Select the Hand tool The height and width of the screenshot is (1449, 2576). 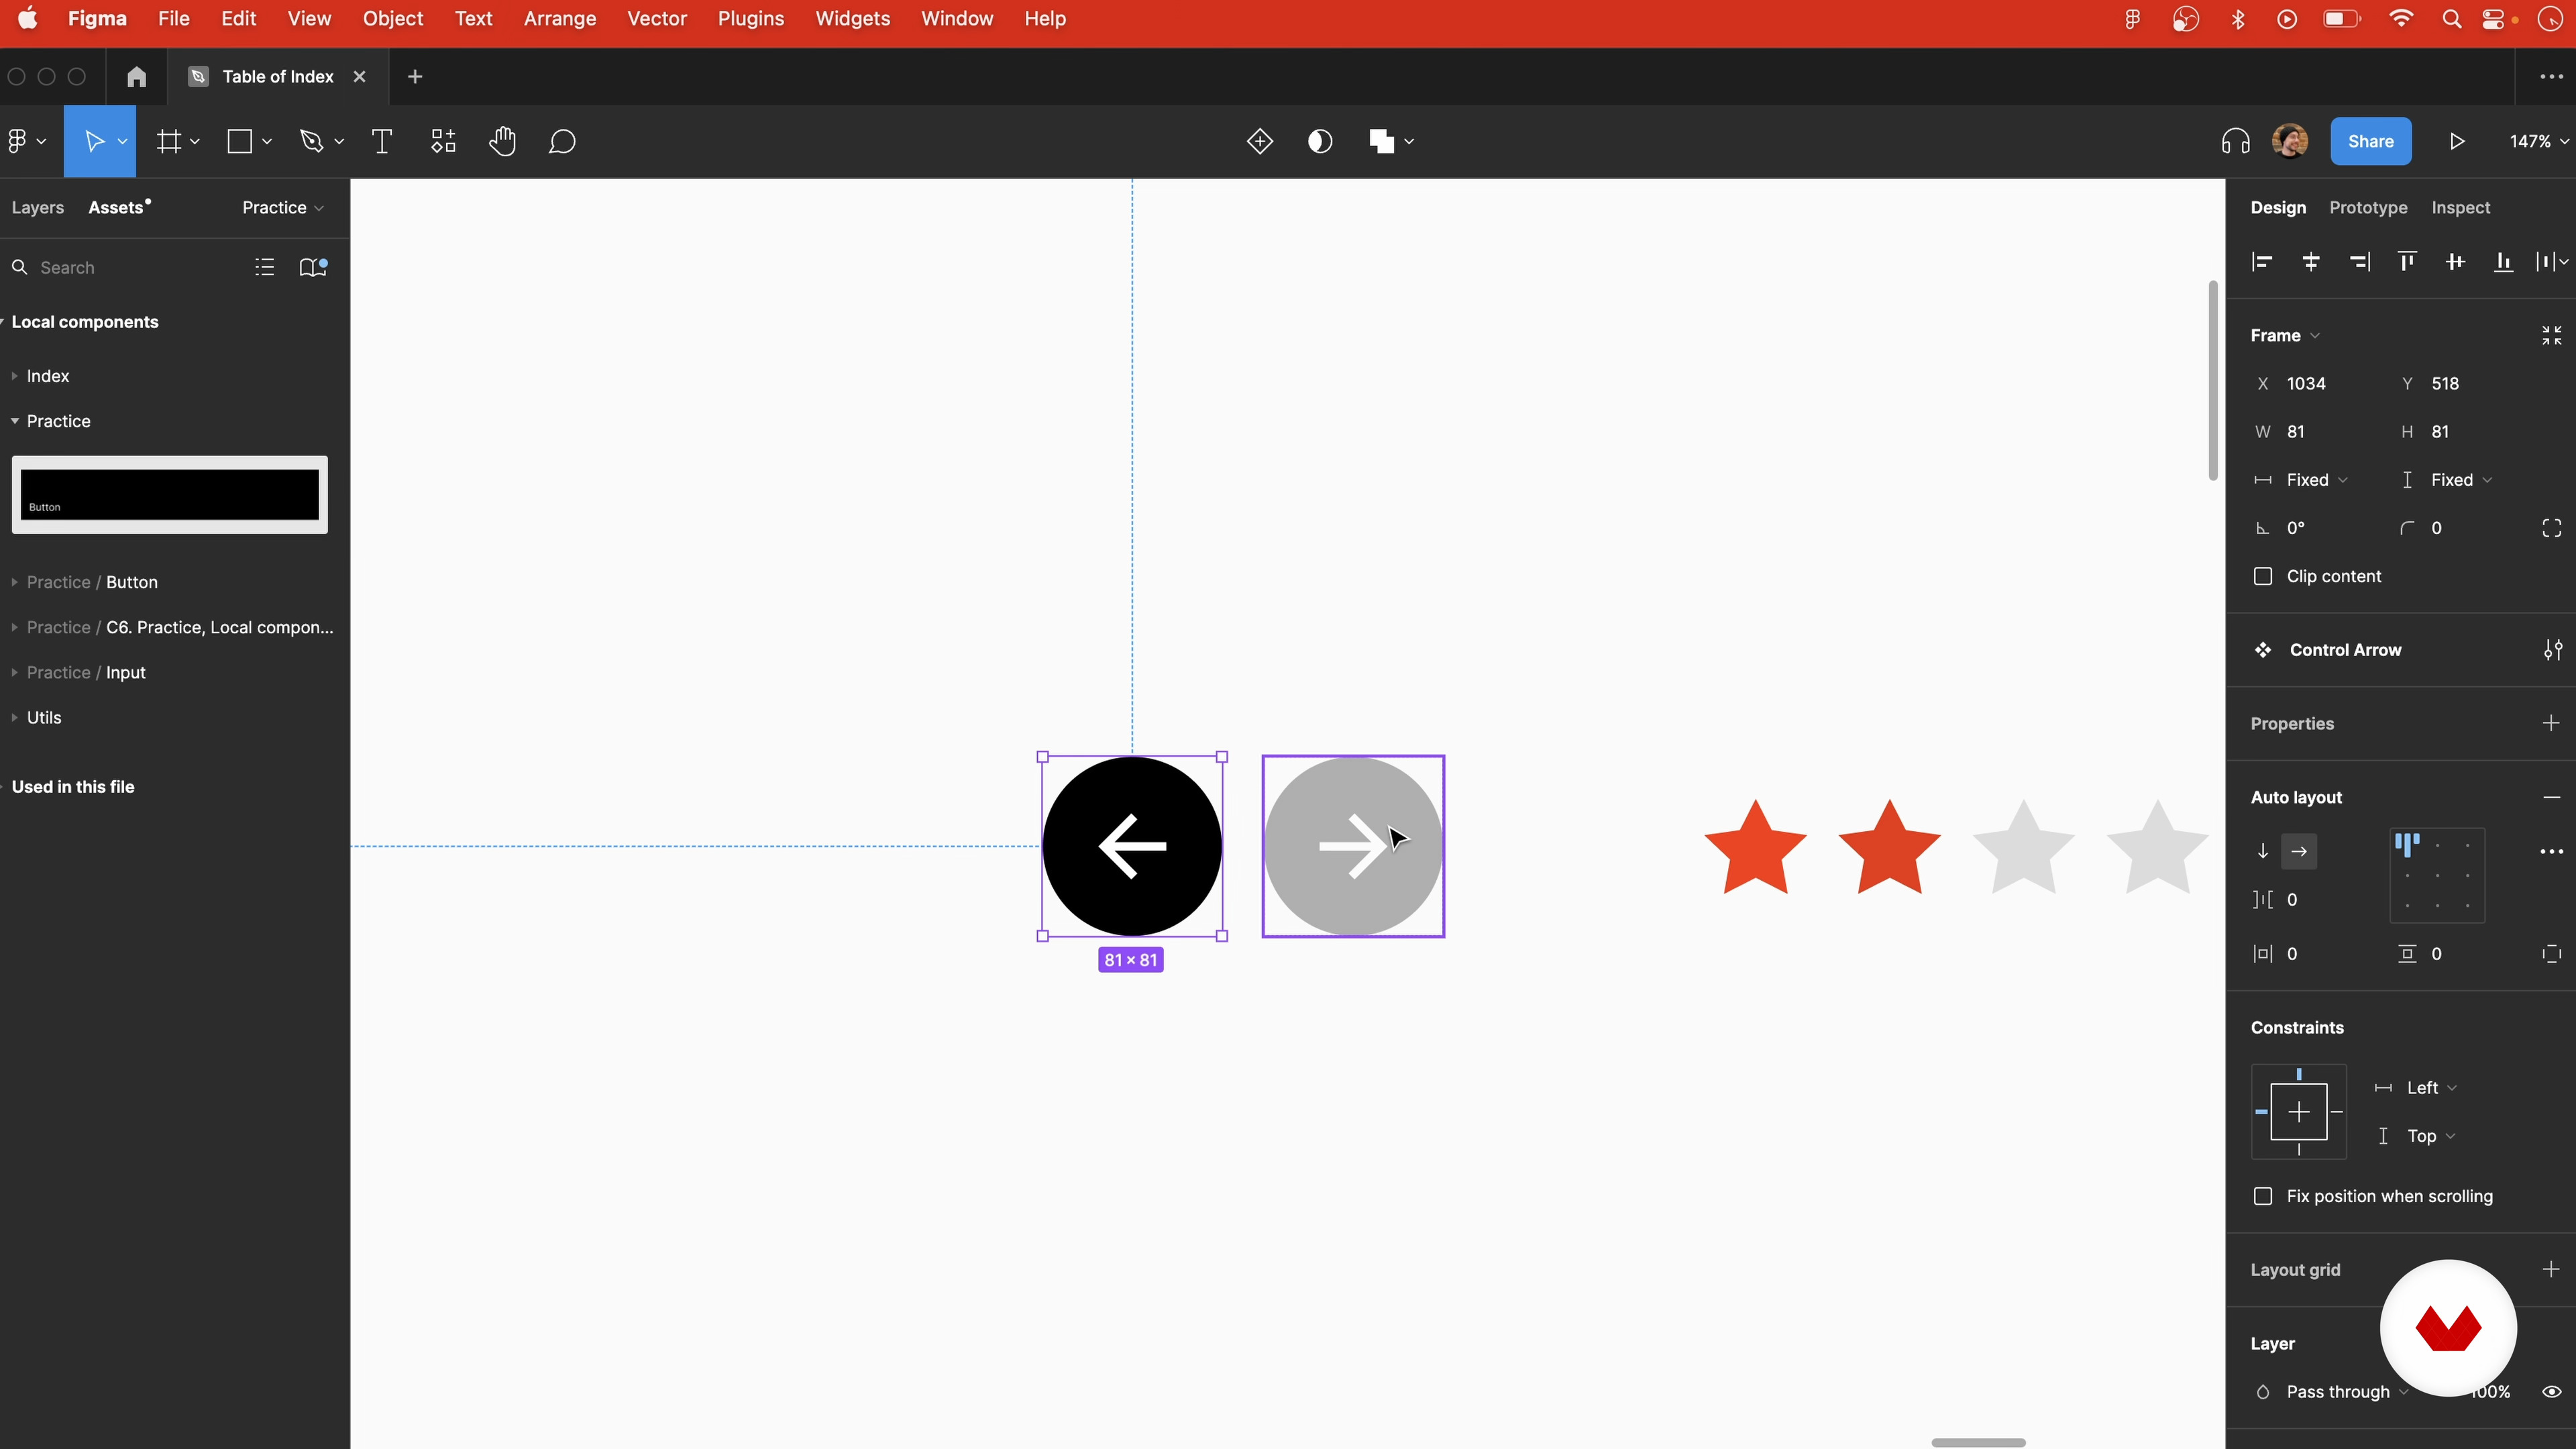[503, 141]
